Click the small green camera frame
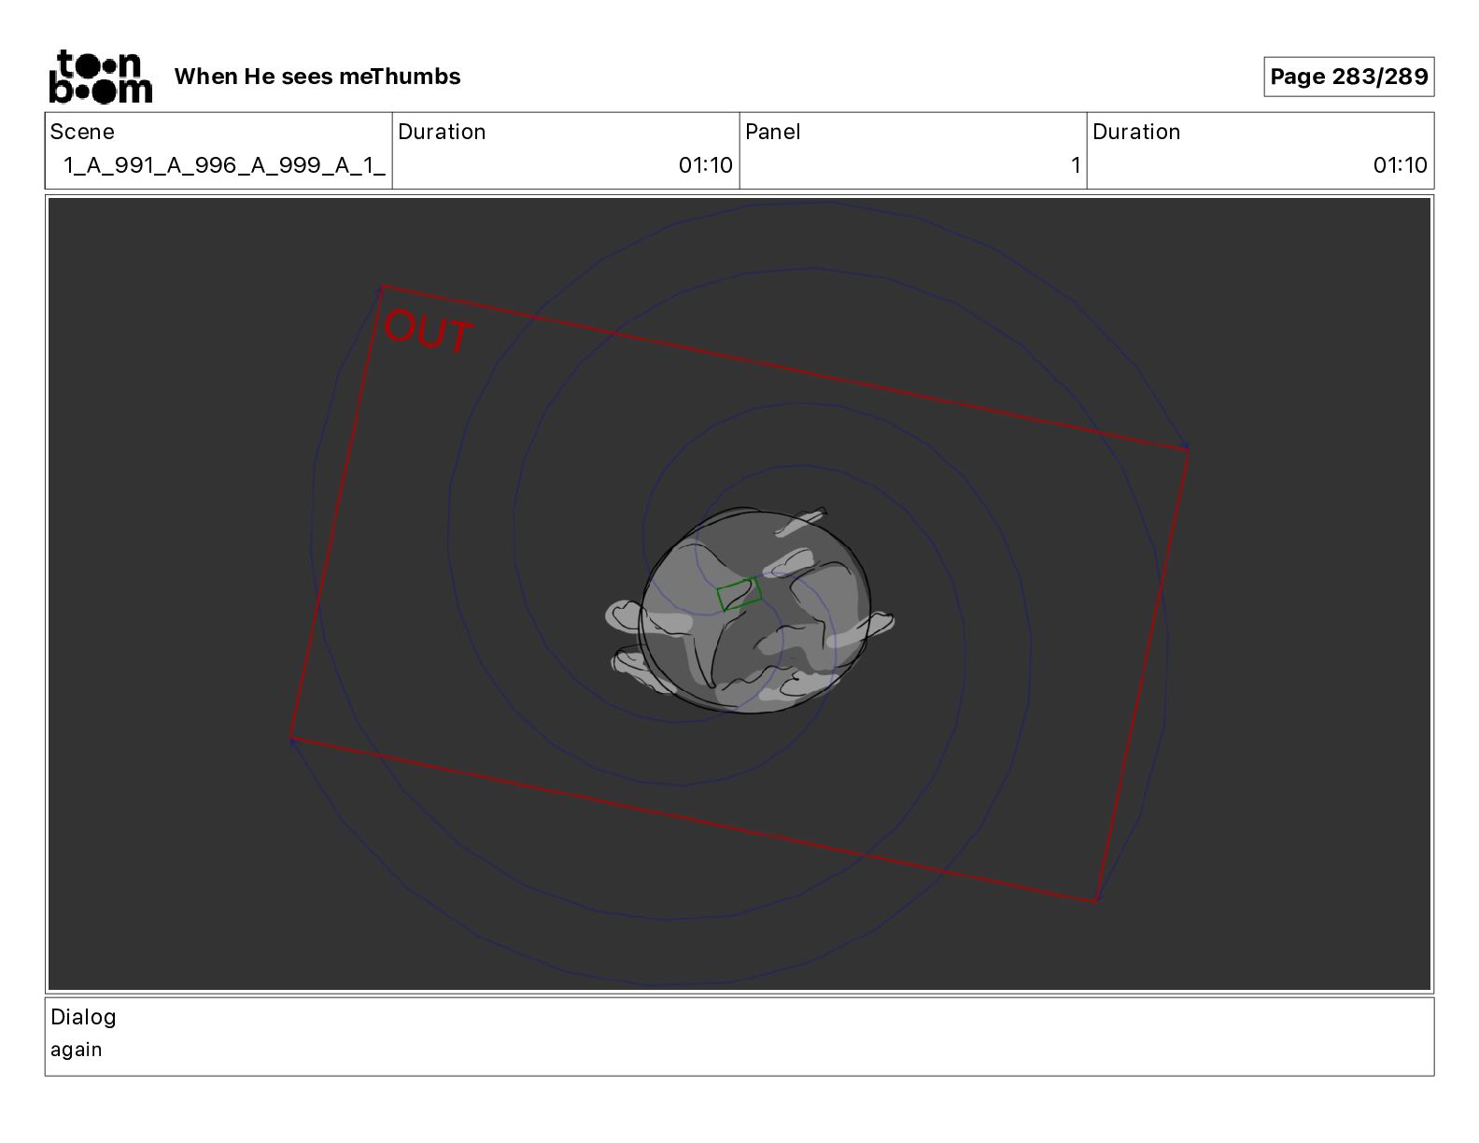Screen dimensions: 1479x1143 click(x=739, y=594)
